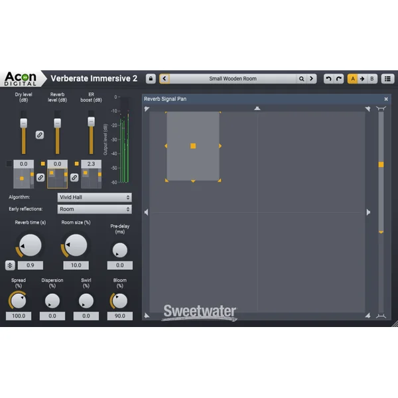This screenshot has height=398, width=398.
Task: Snap pan to left side speaker
Action: coord(146,212)
